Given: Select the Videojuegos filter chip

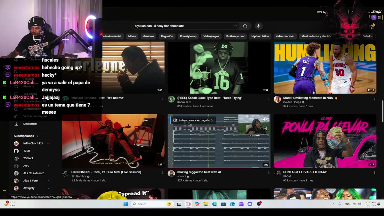Looking at the screenshot, I should coord(211,36).
